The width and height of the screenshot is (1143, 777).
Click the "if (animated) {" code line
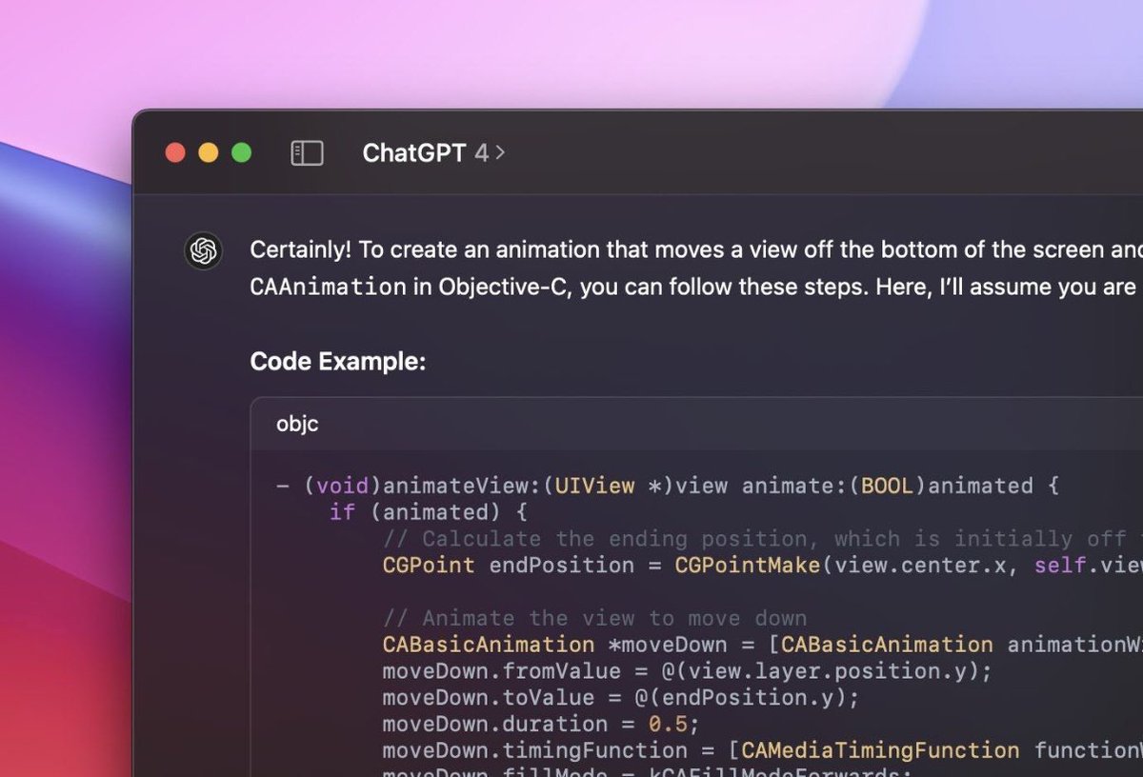pyautogui.click(x=428, y=512)
